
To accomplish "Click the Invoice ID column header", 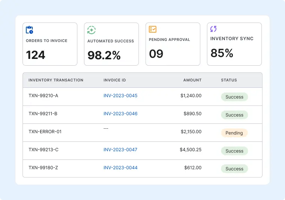I will (x=115, y=80).
